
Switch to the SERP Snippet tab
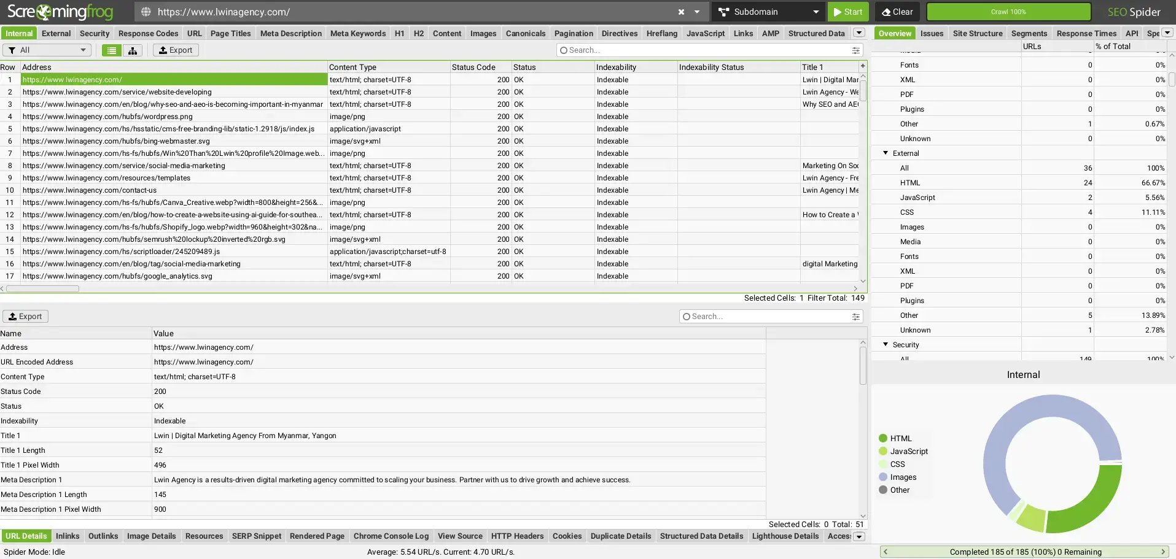(257, 536)
